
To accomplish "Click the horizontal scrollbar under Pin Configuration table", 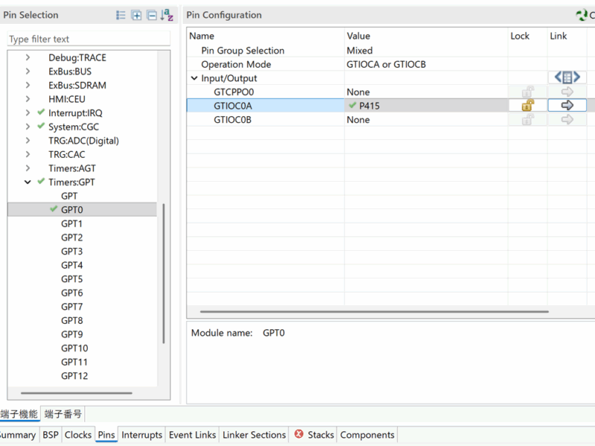I will [x=374, y=311].
